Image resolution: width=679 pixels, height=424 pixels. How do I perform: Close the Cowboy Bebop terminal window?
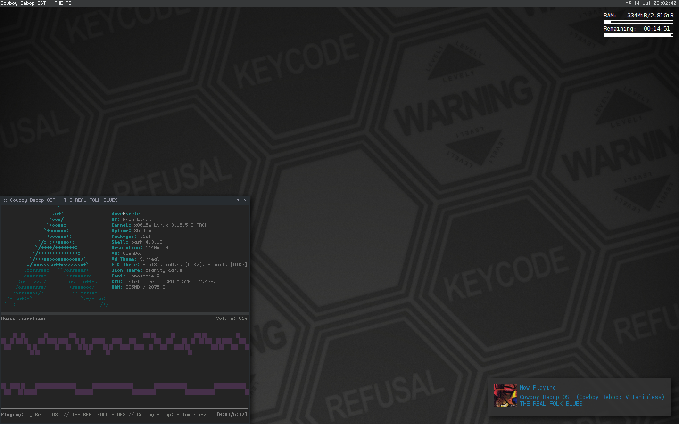[x=245, y=200]
